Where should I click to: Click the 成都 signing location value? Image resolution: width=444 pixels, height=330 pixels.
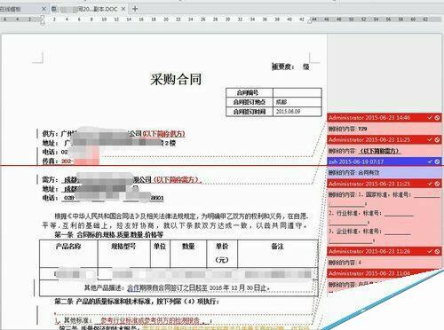point(281,102)
